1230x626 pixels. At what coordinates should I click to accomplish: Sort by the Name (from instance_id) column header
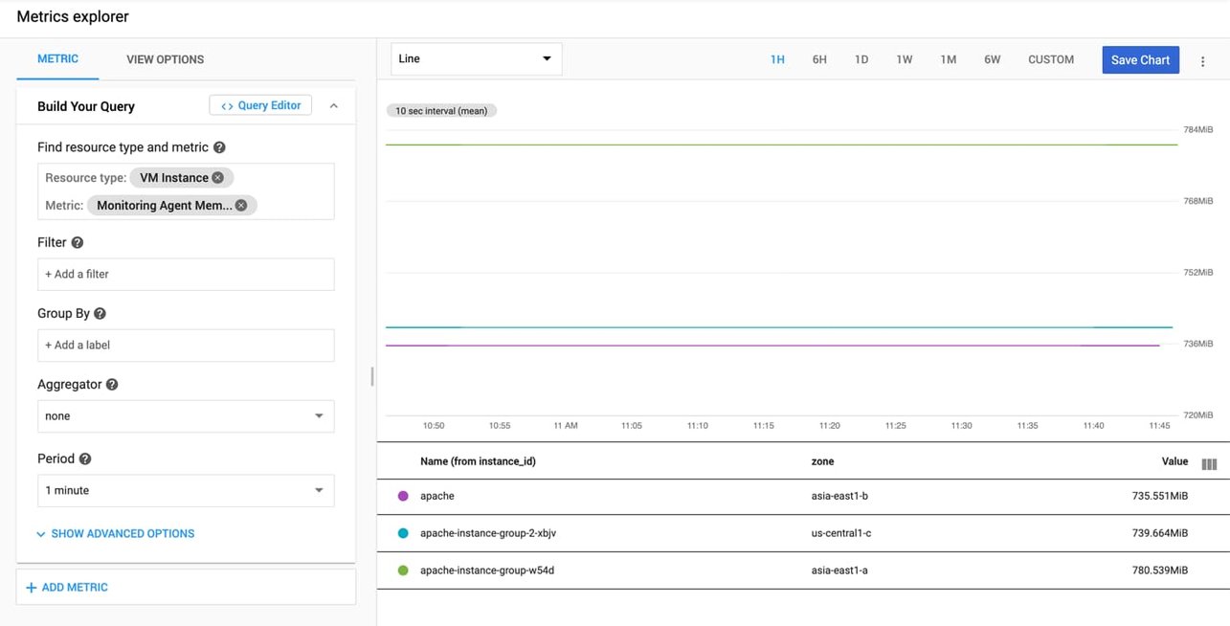tap(478, 461)
